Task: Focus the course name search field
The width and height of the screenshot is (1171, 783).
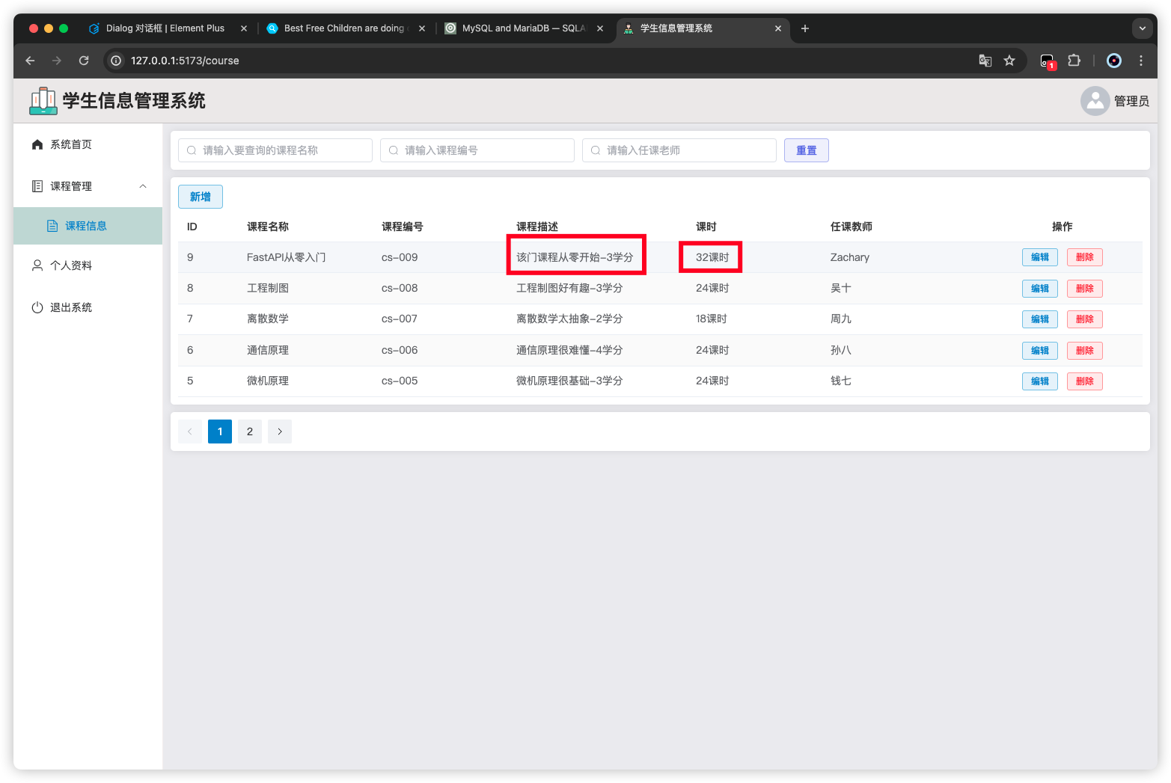Action: 275,150
